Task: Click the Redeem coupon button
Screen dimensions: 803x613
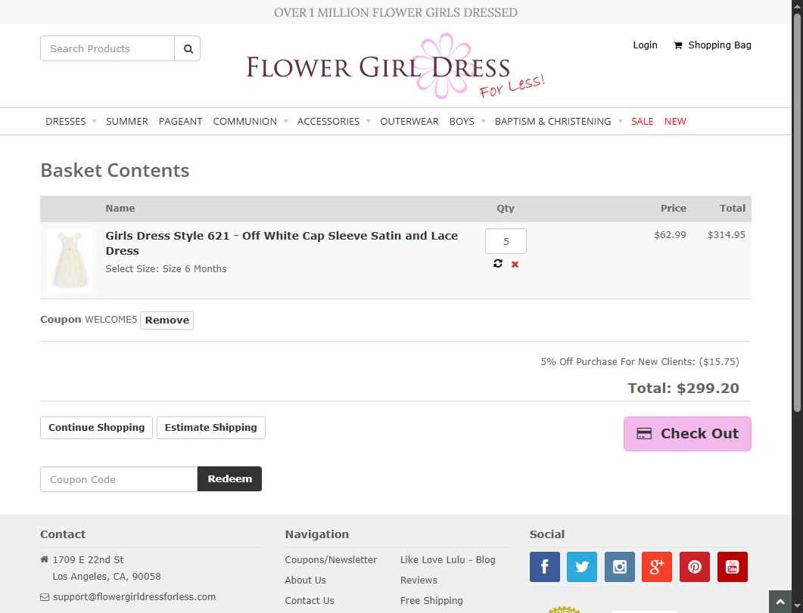Action: (x=229, y=479)
